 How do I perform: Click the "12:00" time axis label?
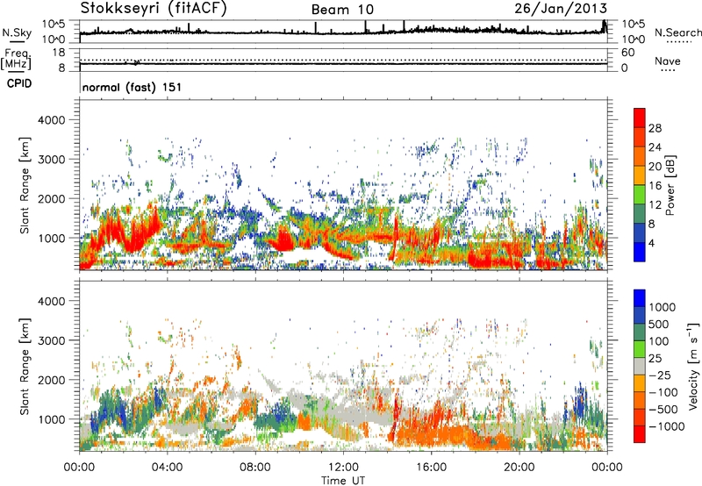pyautogui.click(x=343, y=468)
